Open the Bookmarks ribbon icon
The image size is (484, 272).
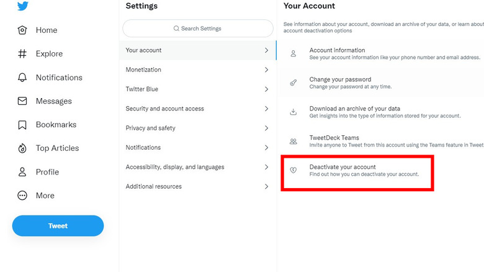[23, 125]
